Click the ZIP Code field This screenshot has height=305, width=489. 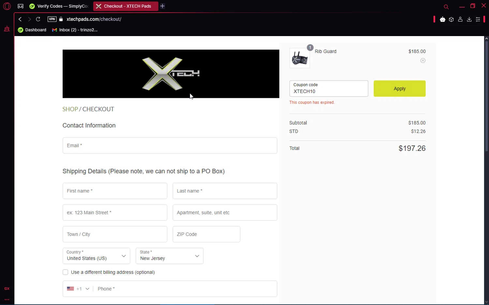[x=206, y=234]
